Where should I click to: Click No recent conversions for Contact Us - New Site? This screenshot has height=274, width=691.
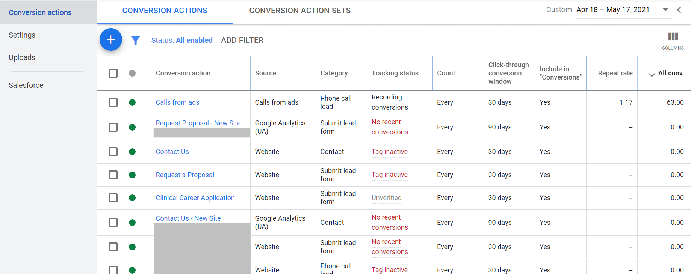tap(390, 223)
